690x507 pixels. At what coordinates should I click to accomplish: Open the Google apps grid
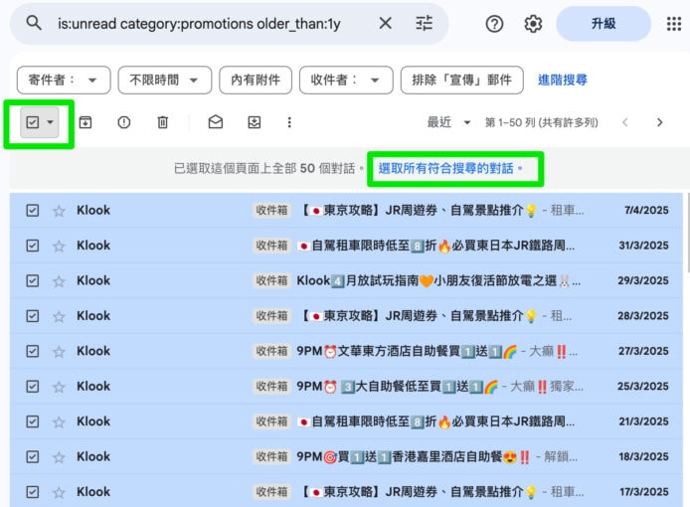click(673, 24)
